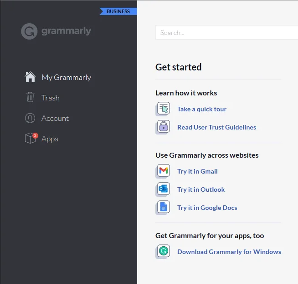The image size is (298, 284).
Task: Click the green Grammarly app icon
Action: (x=164, y=251)
